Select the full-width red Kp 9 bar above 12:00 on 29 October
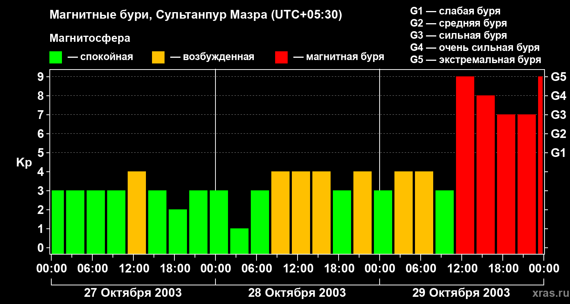 (465, 165)
